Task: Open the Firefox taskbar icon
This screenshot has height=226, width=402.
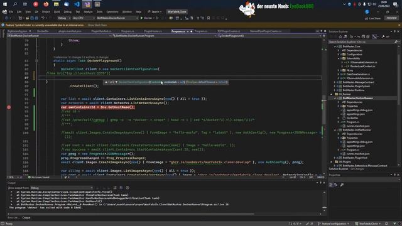Action: point(46,4)
